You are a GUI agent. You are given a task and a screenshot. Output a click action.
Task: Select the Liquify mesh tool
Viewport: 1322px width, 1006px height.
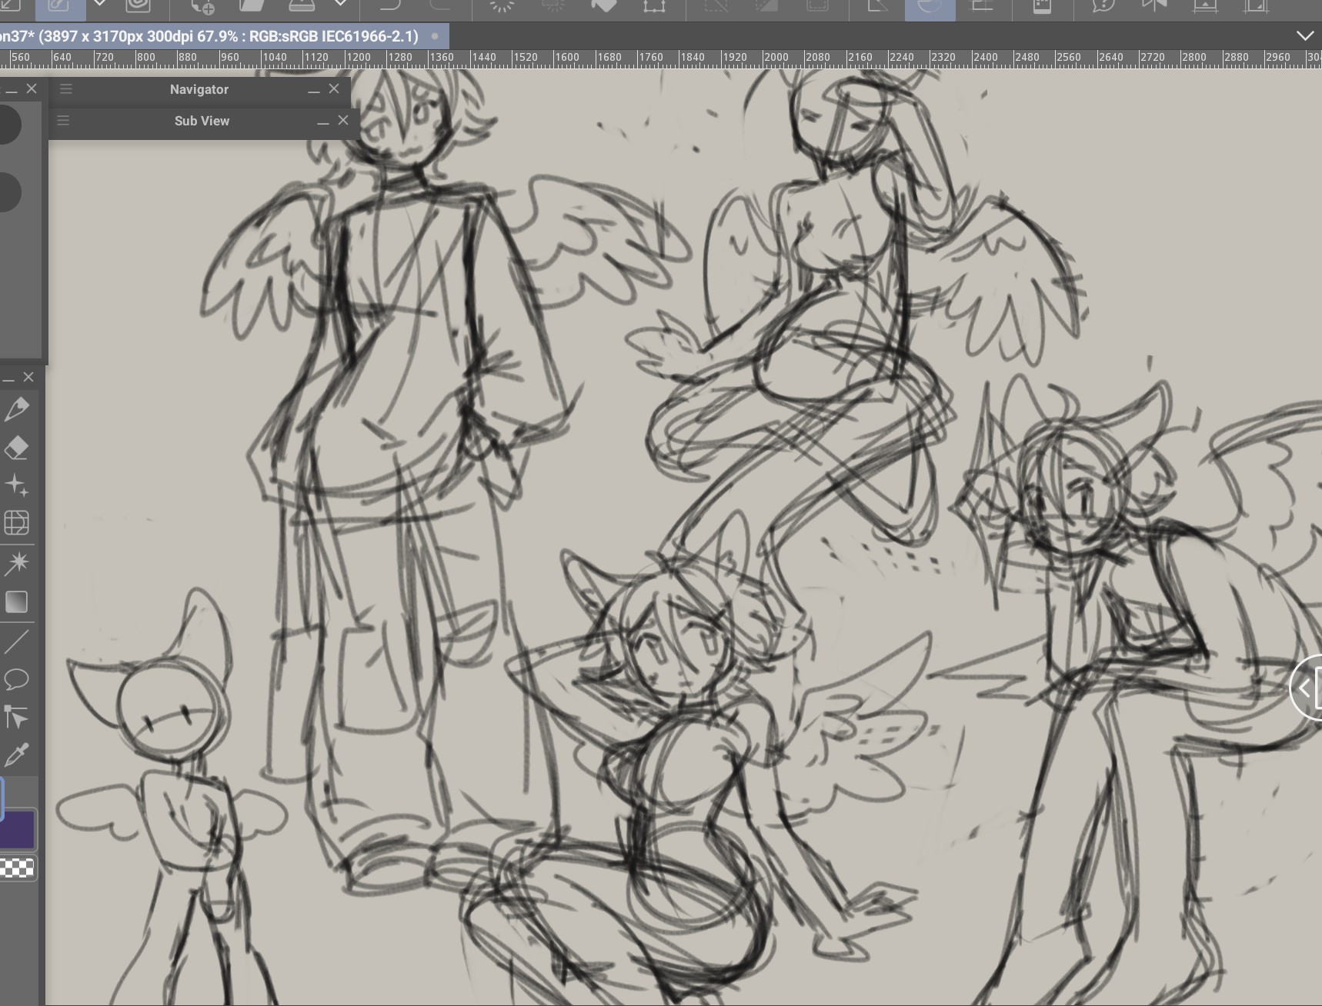(x=17, y=523)
